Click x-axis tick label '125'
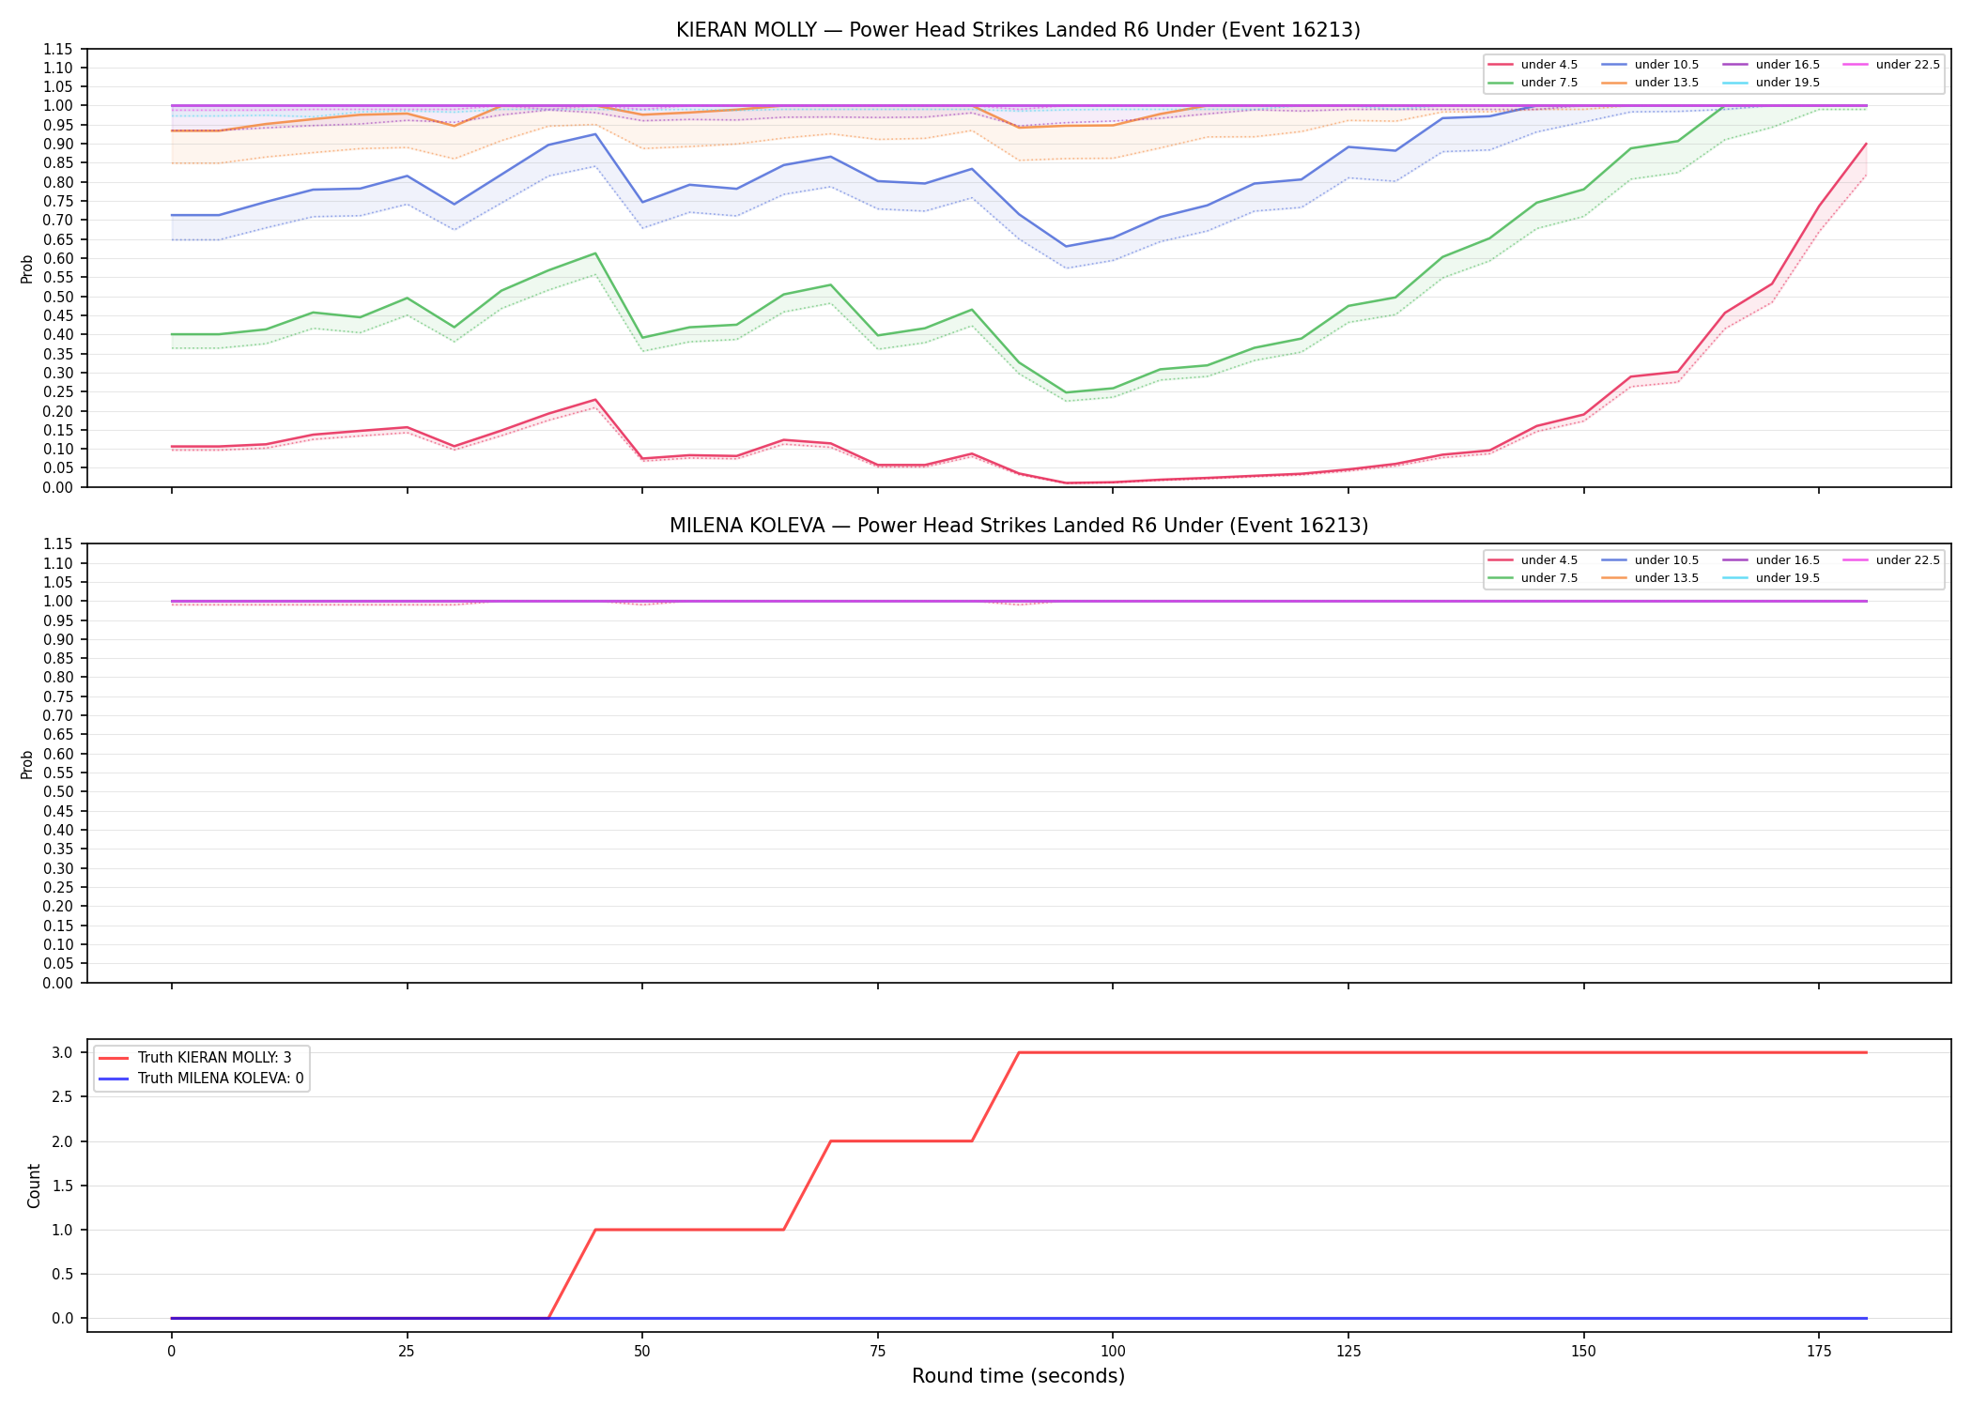1972x1408 pixels. click(1348, 1352)
